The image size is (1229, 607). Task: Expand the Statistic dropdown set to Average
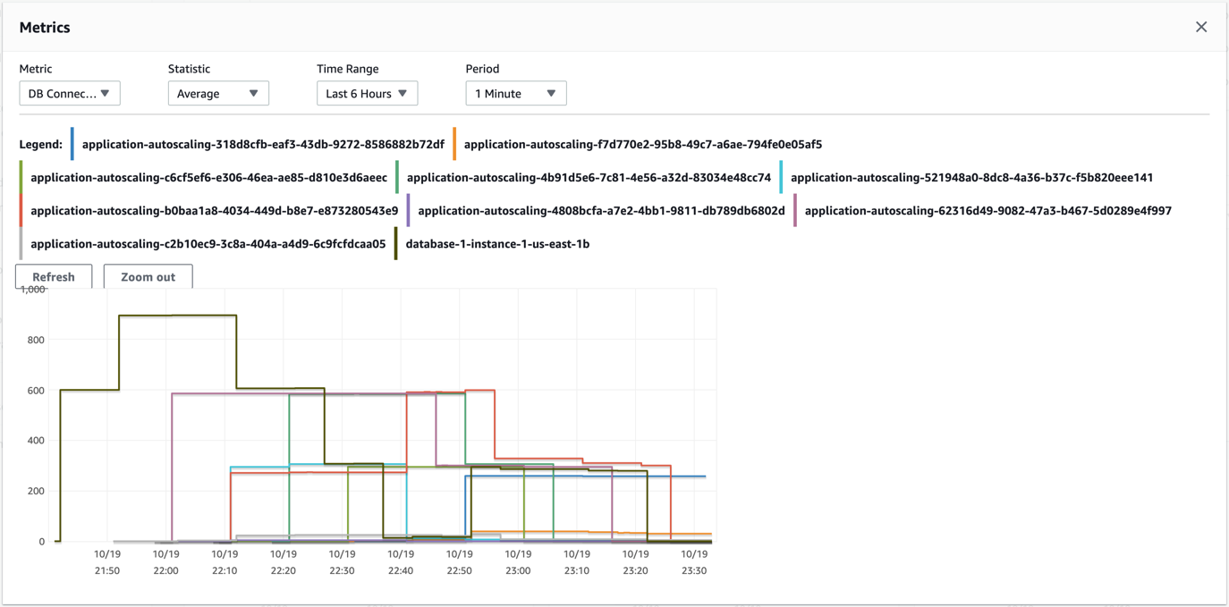(x=218, y=93)
